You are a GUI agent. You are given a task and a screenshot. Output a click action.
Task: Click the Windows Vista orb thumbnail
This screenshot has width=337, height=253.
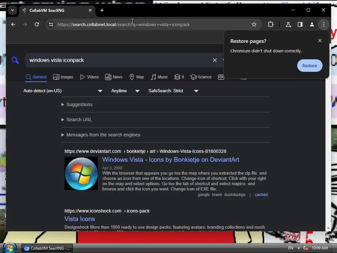[81, 173]
